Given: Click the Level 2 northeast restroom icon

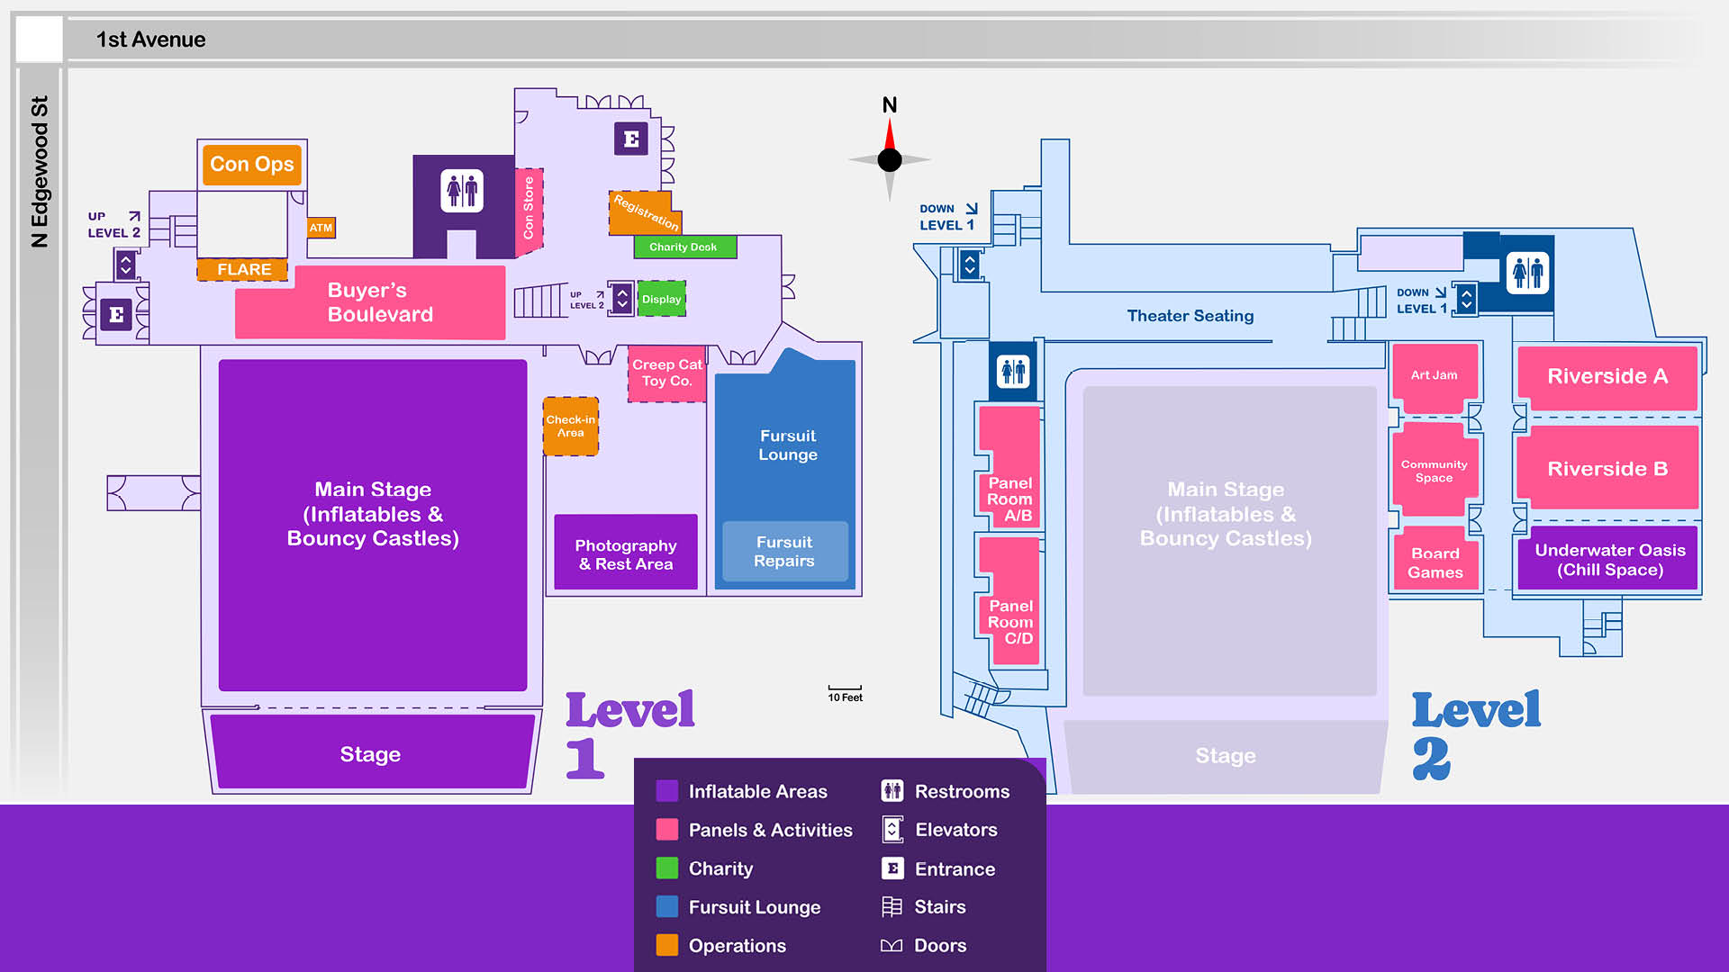Looking at the screenshot, I should tap(1528, 271).
